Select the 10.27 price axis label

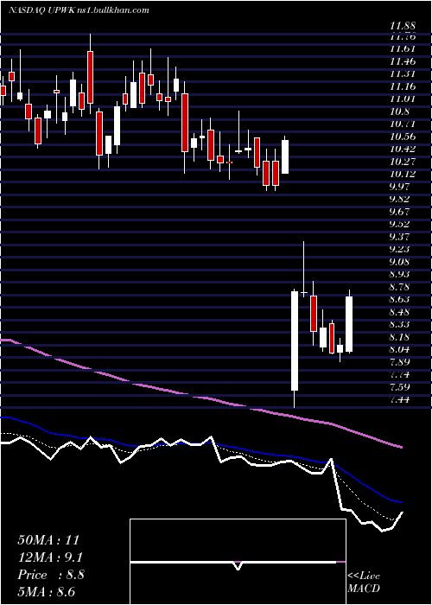click(x=403, y=162)
